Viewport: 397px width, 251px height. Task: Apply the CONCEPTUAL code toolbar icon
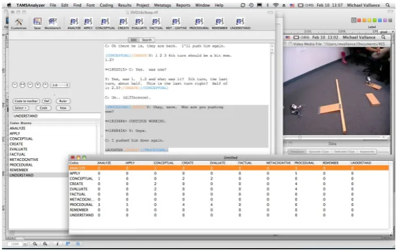point(105,24)
